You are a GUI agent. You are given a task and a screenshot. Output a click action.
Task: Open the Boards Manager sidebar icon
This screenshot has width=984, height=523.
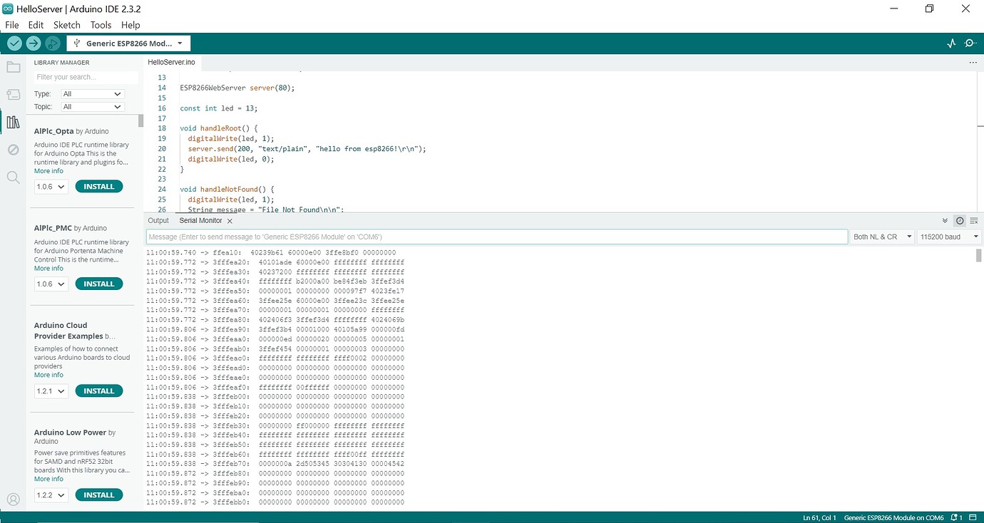(13, 94)
